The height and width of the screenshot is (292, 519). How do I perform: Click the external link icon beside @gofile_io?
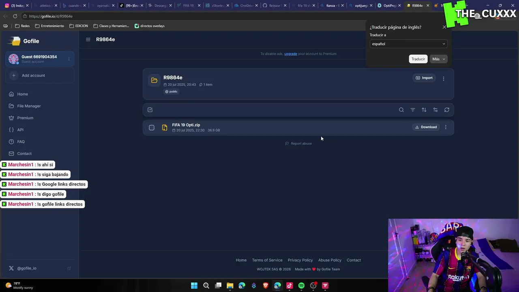(69, 268)
